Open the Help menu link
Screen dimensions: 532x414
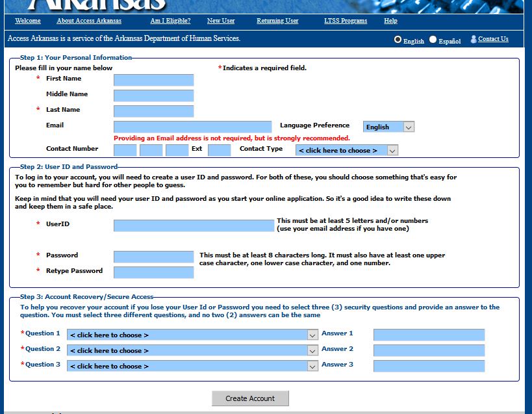[x=390, y=21]
